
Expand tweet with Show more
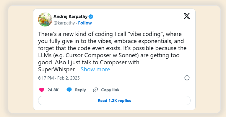[95, 70]
